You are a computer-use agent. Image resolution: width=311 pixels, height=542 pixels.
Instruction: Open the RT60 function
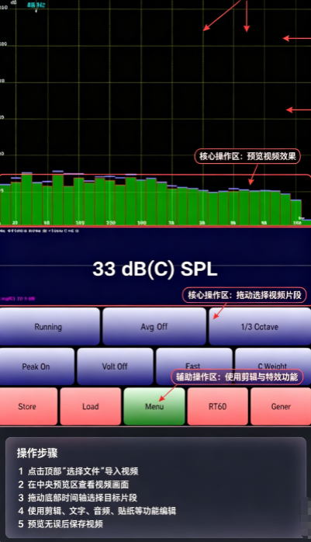(217, 406)
